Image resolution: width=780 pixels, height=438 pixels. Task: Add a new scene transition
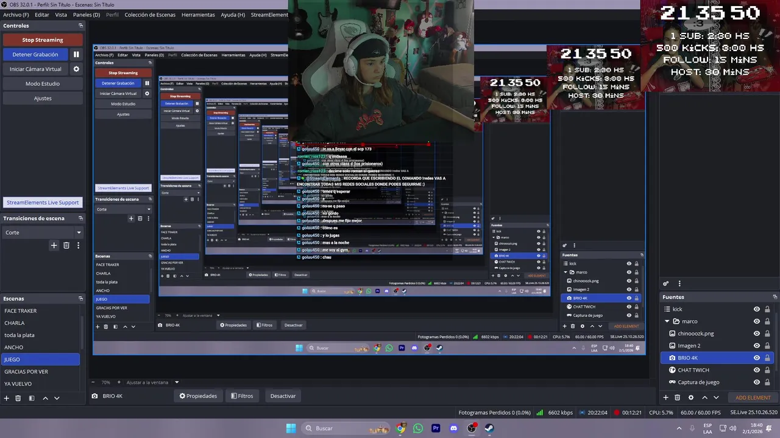(x=54, y=245)
